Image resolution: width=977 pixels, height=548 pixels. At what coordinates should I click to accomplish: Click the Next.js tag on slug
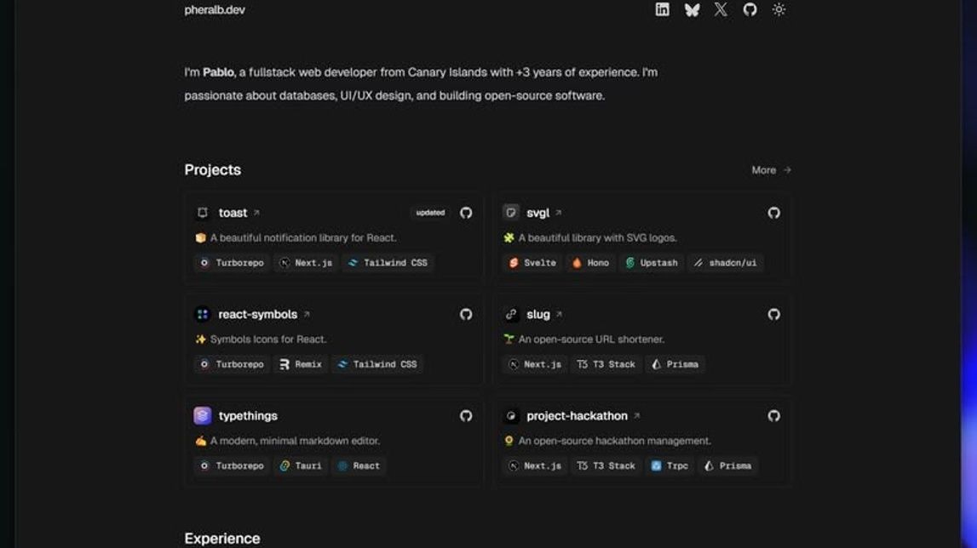(535, 364)
